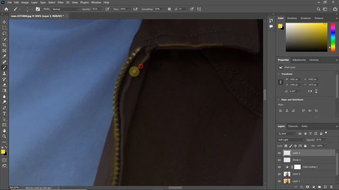
Task: Open the Search icon in options bar
Action: pyautogui.click(x=318, y=9)
